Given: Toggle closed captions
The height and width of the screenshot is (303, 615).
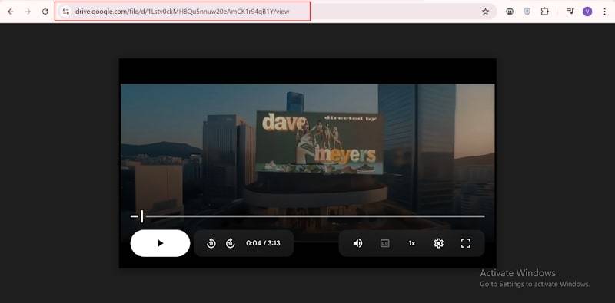Looking at the screenshot, I should point(385,243).
